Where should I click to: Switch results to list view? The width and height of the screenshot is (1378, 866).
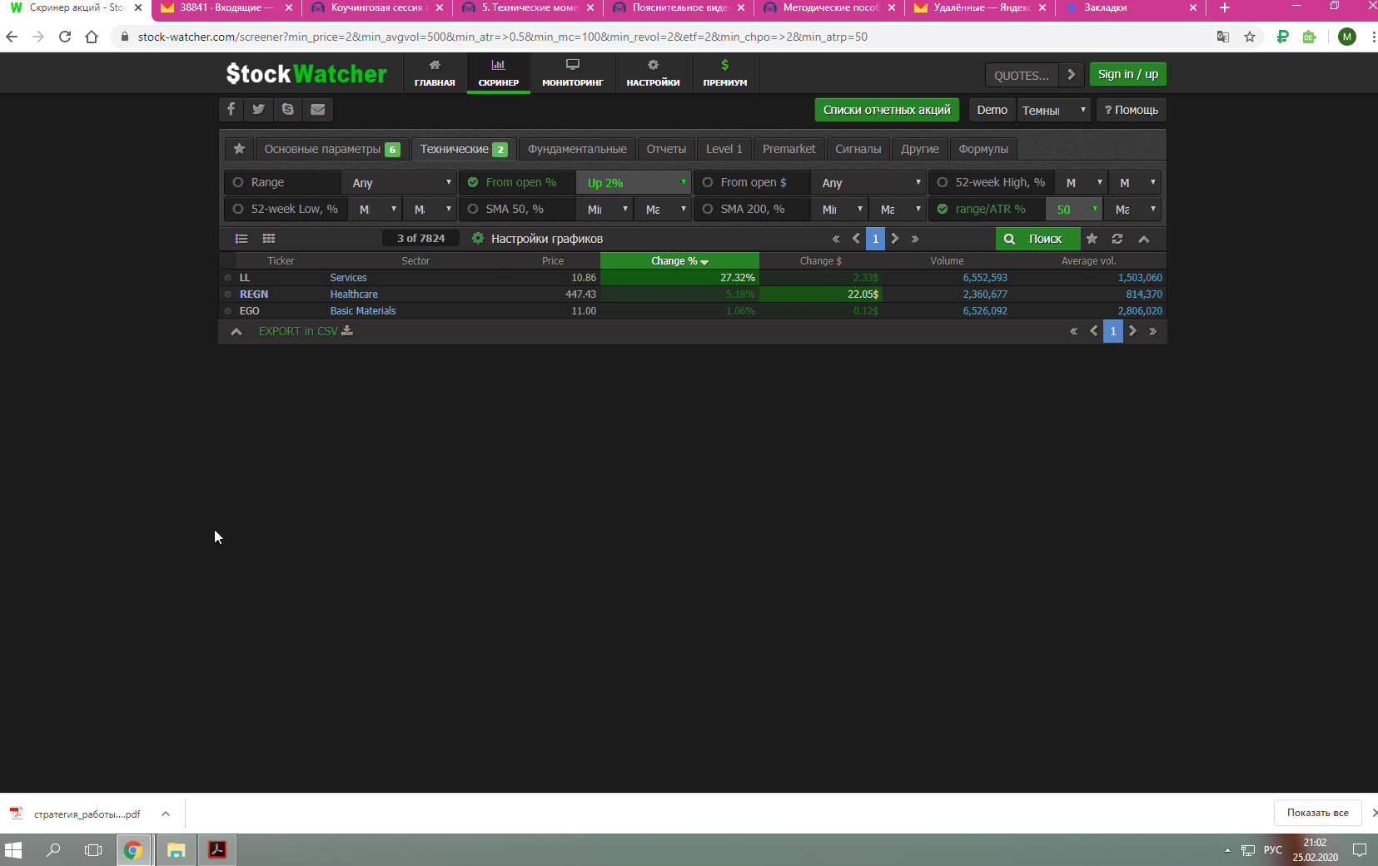(x=241, y=239)
